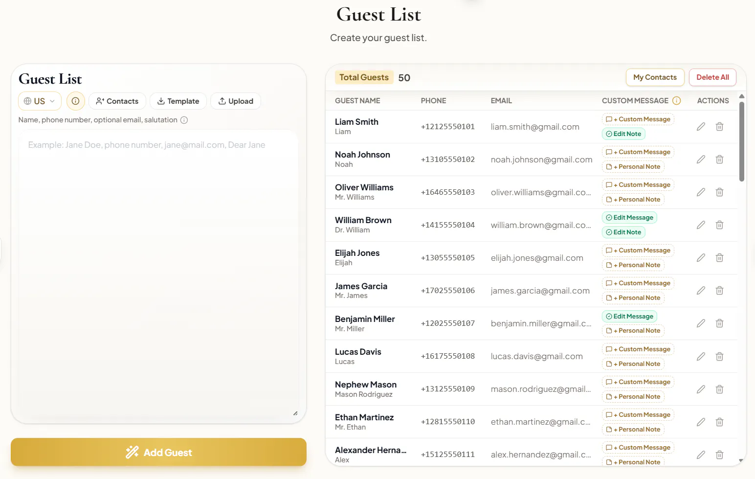The width and height of the screenshot is (755, 479).
Task: Delete James Garcia trash icon
Action: (719, 291)
